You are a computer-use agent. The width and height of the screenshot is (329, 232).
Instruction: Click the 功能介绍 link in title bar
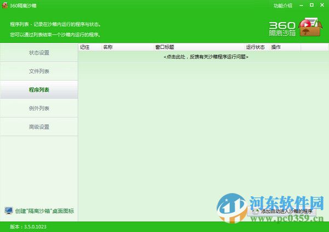[x=282, y=5]
